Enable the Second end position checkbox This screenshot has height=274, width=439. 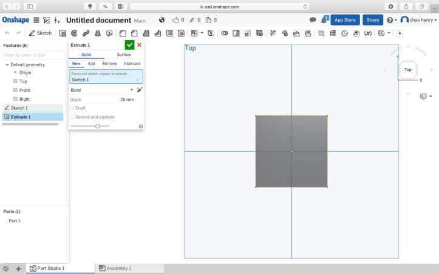click(72, 117)
